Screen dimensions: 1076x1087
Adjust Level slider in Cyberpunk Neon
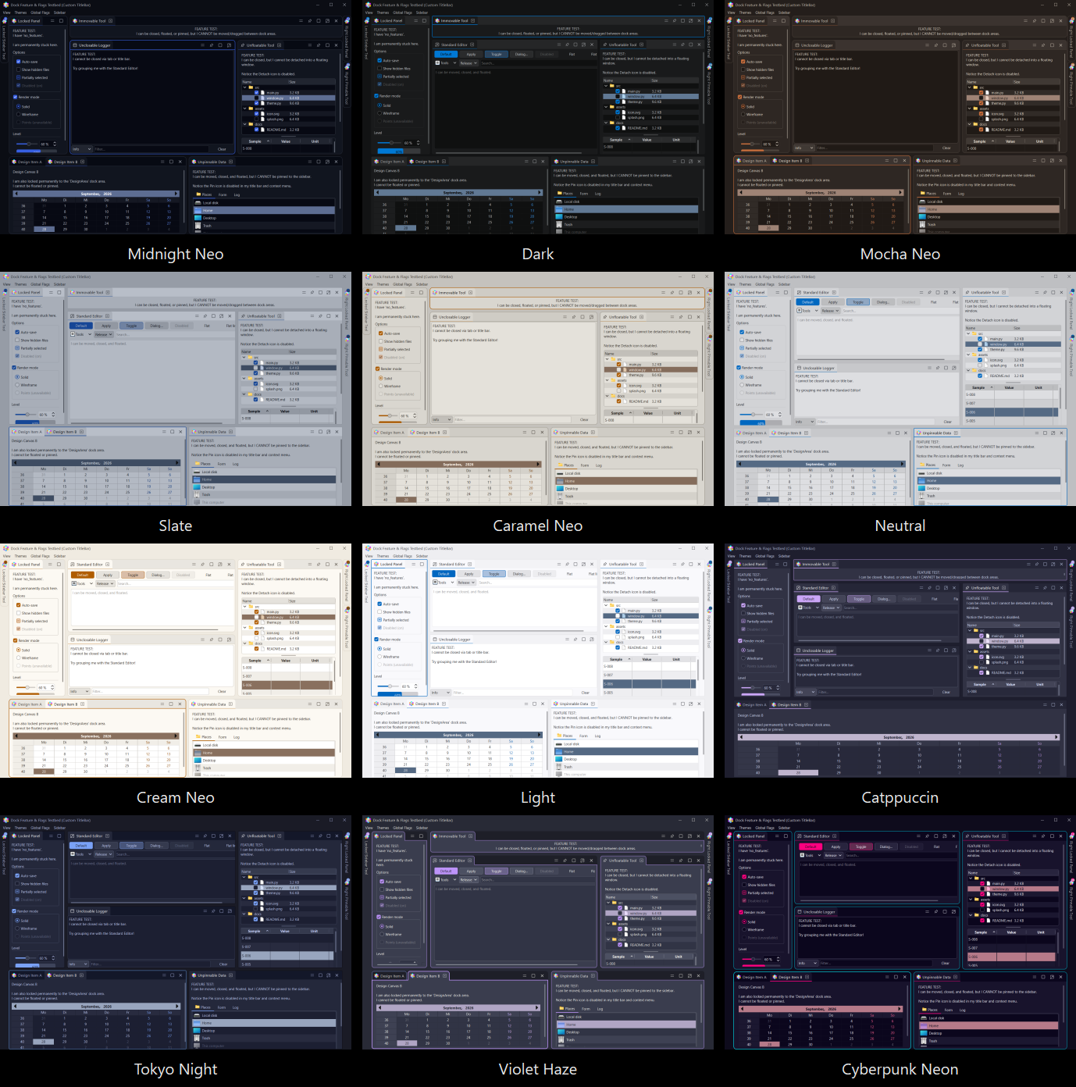pos(751,959)
